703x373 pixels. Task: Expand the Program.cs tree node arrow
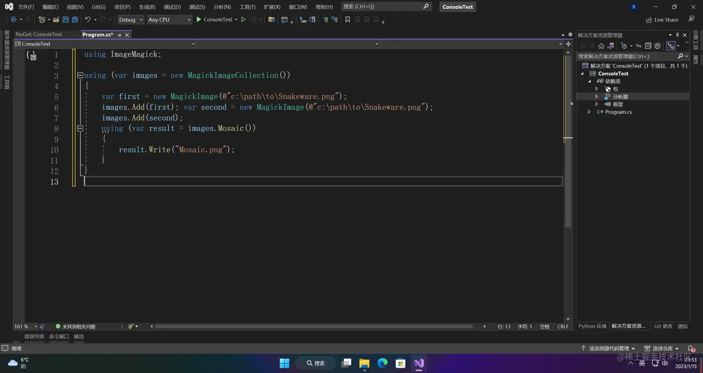[589, 112]
